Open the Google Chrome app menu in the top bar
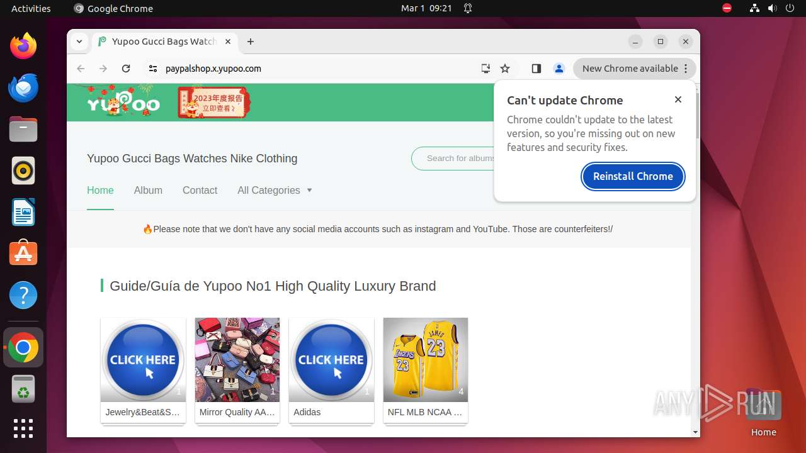 pos(113,8)
